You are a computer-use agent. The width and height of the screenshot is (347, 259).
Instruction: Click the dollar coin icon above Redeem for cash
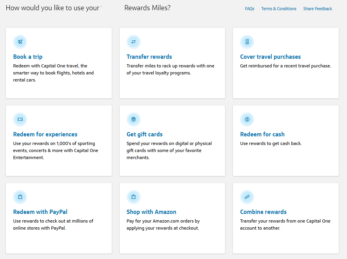pyautogui.click(x=247, y=119)
